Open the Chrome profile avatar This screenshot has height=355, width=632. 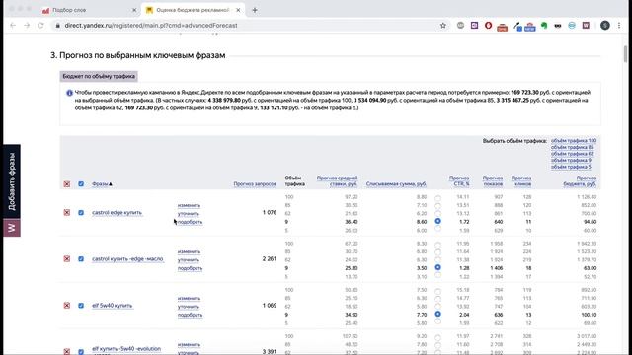(x=605, y=25)
